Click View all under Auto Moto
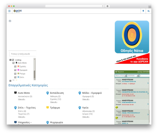 point(21,99)
